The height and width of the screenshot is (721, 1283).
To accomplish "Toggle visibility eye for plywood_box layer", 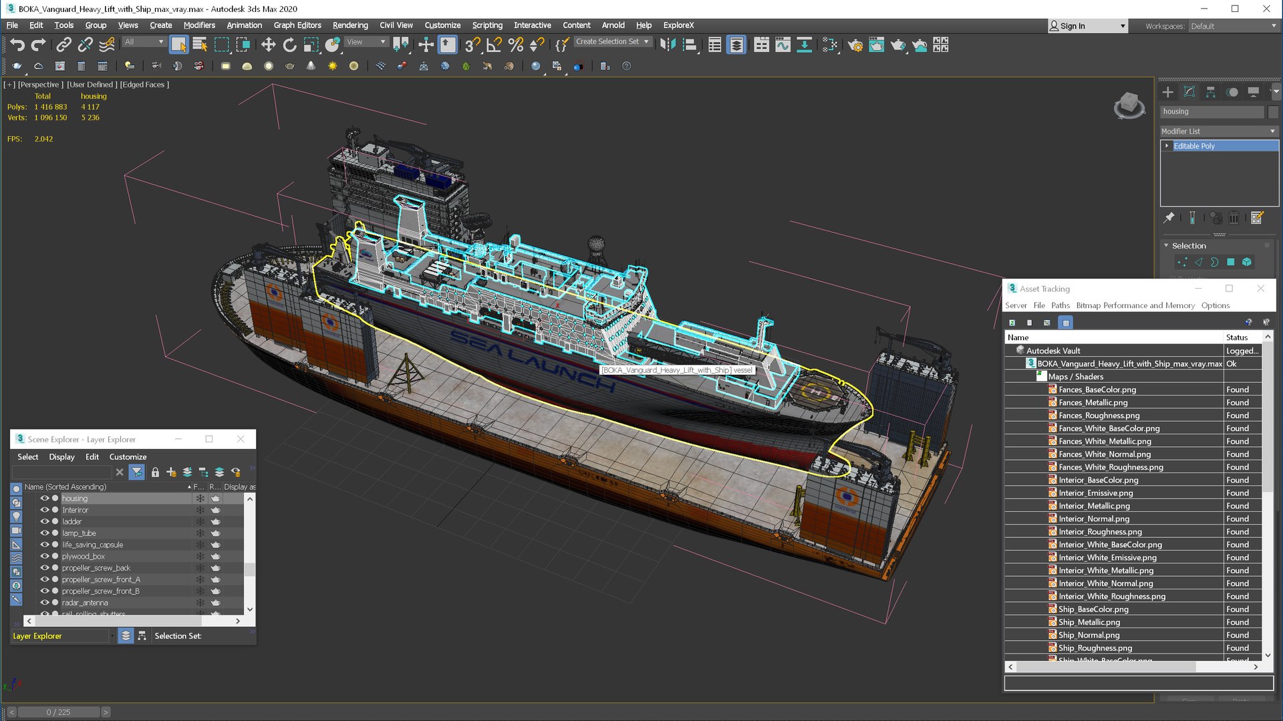I will pyautogui.click(x=45, y=556).
